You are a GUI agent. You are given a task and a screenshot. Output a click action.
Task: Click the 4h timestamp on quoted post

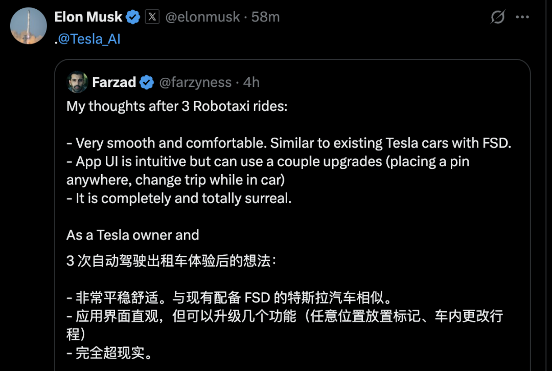pos(251,82)
